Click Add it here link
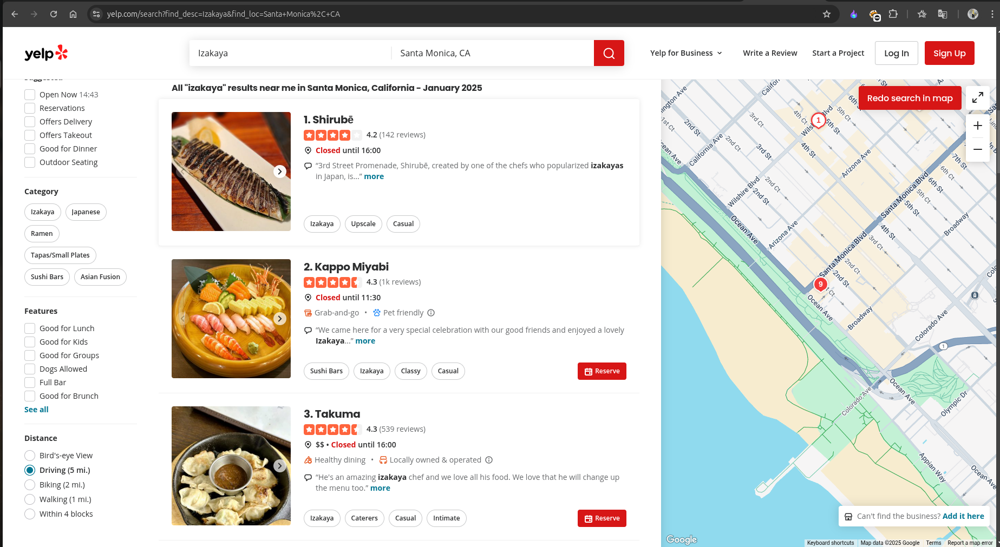1000x547 pixels. [963, 516]
